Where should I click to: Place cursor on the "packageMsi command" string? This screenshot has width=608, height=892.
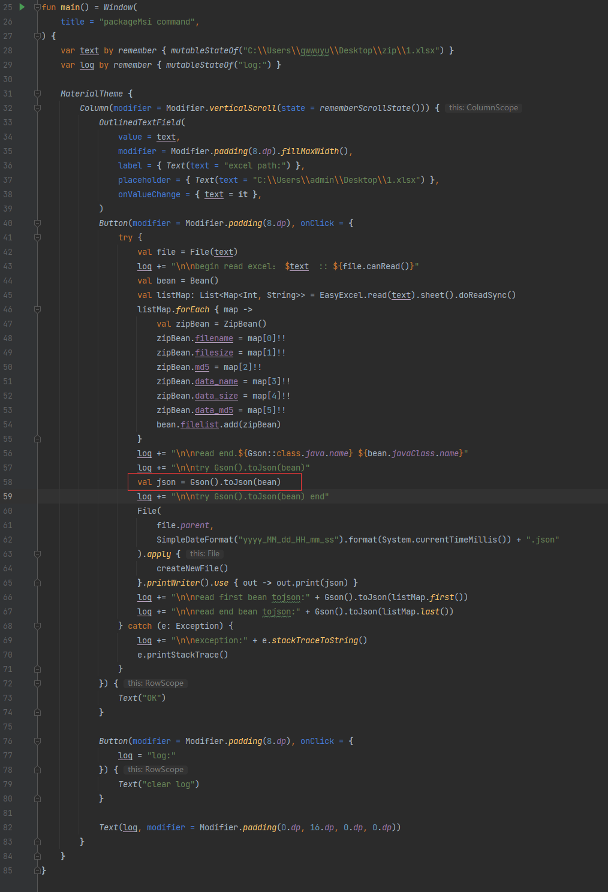pyautogui.click(x=147, y=22)
